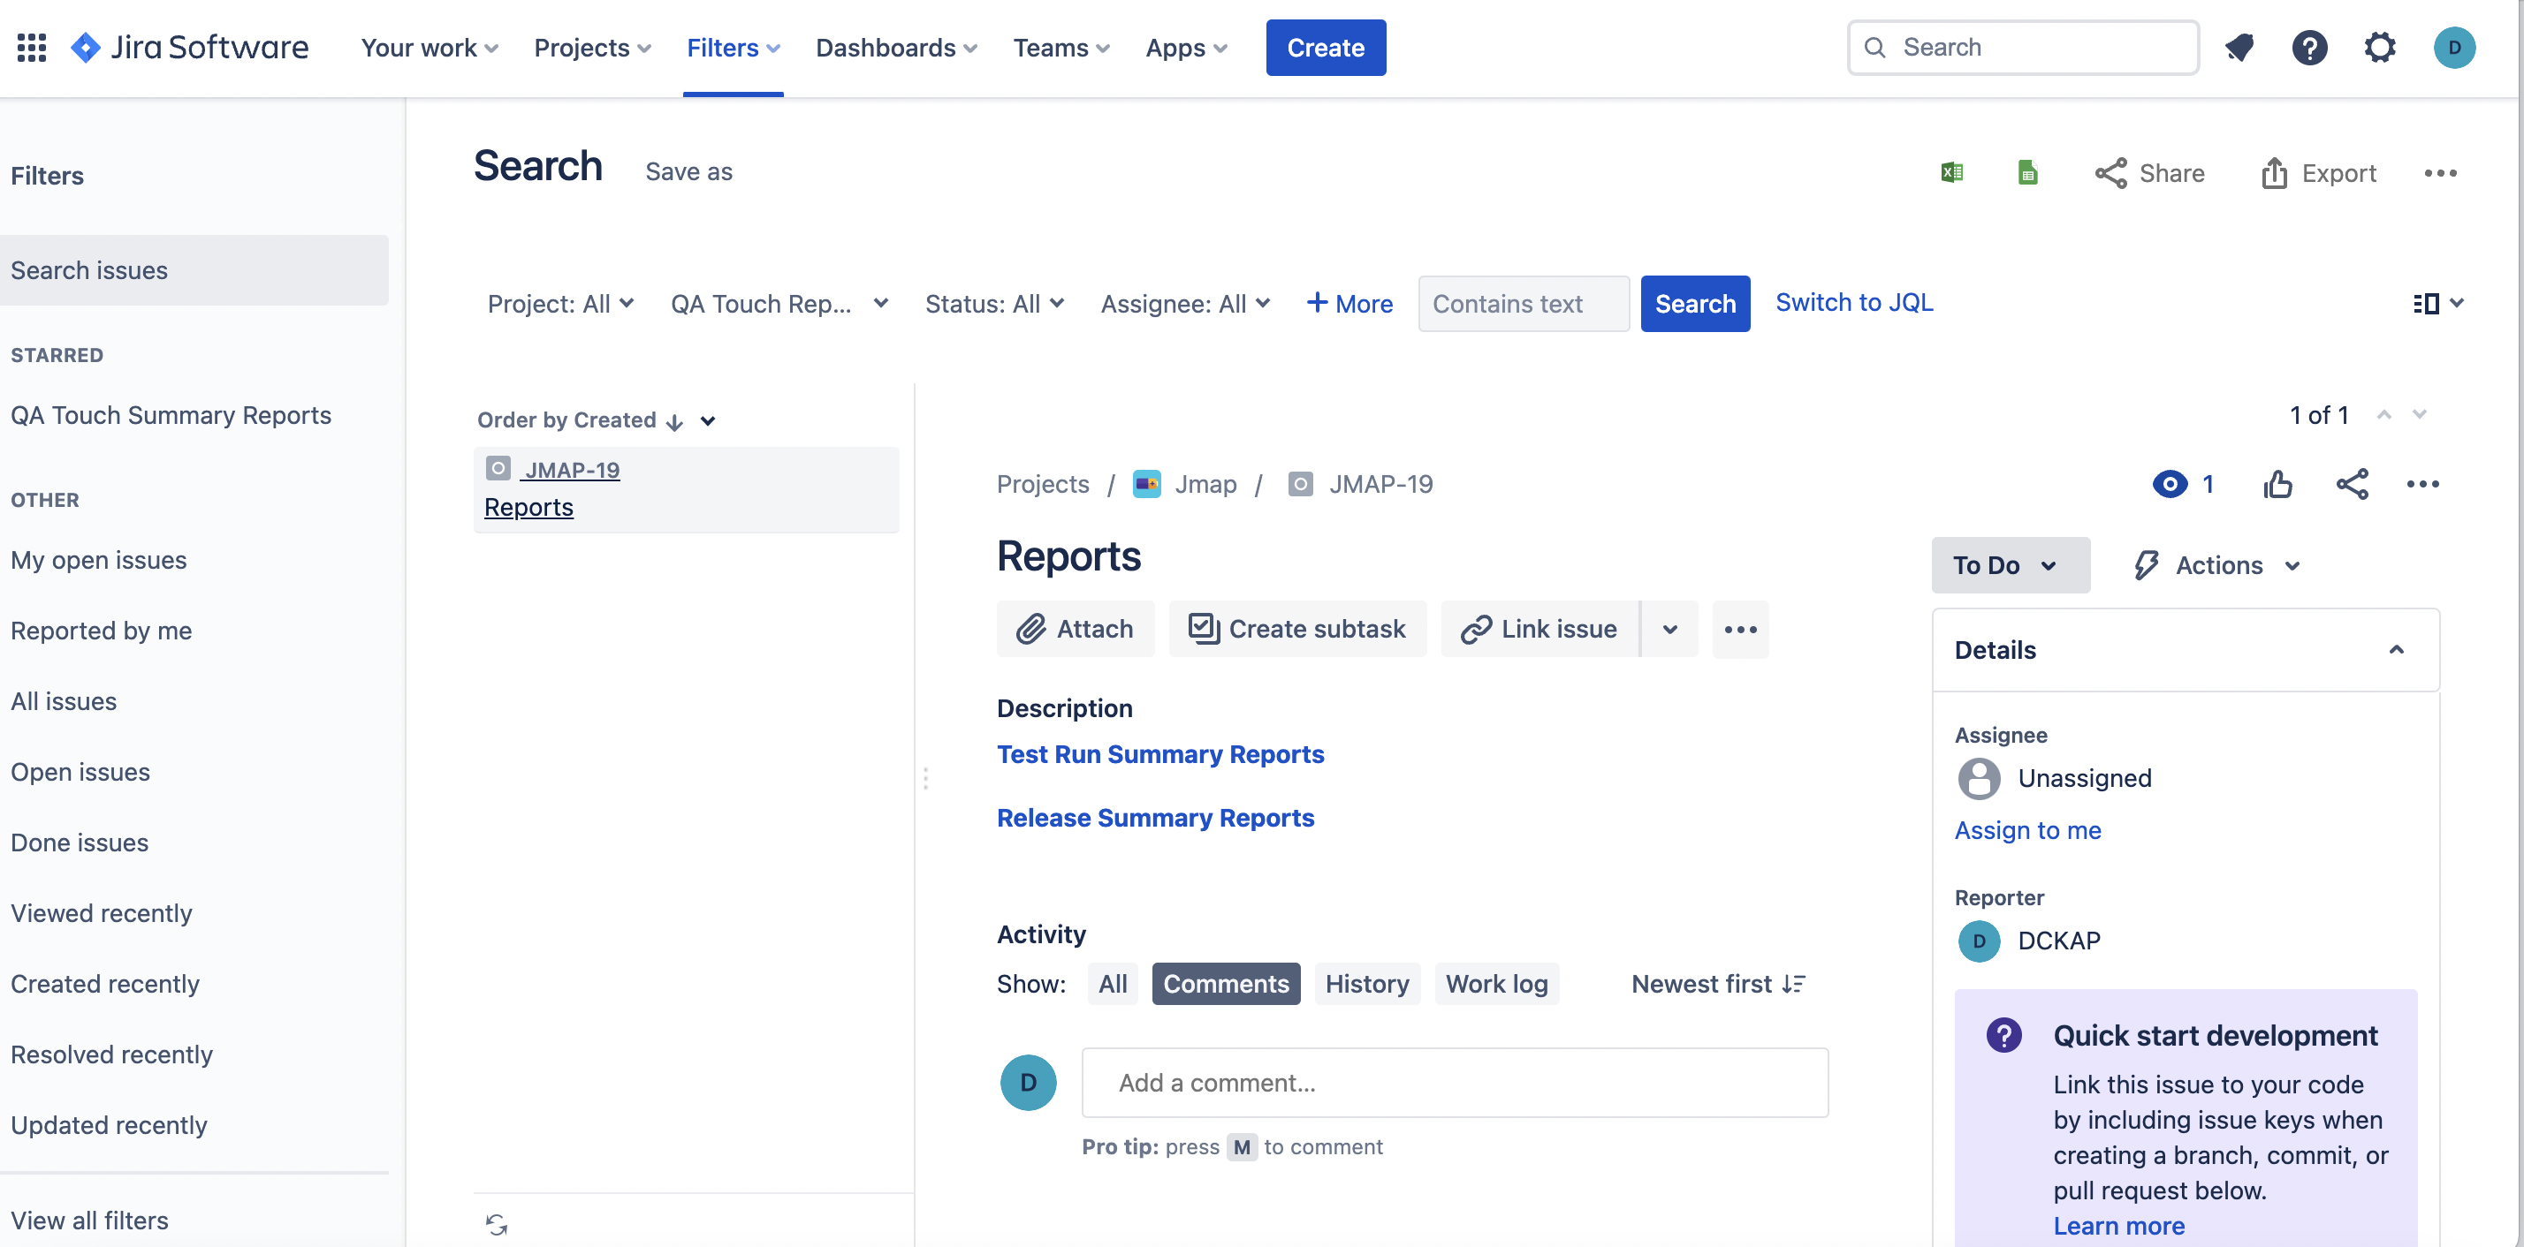Click Assign to me
The width and height of the screenshot is (2524, 1247).
2027,830
